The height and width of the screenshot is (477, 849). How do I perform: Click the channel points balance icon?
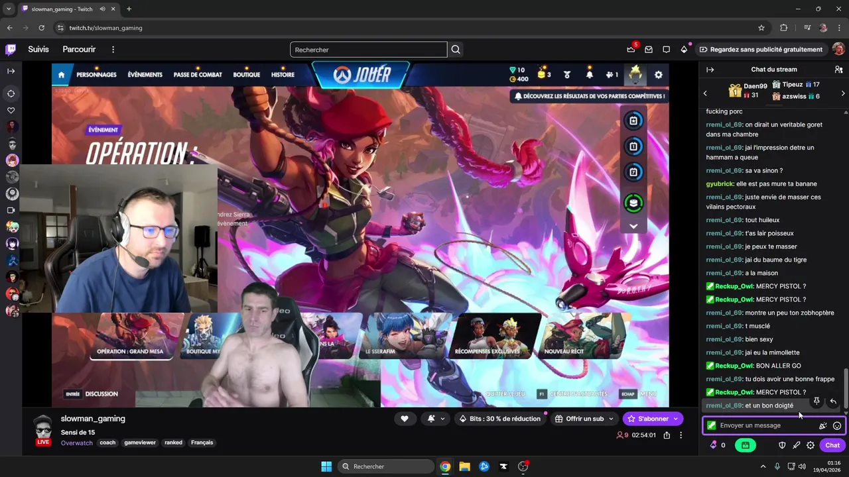click(714, 445)
